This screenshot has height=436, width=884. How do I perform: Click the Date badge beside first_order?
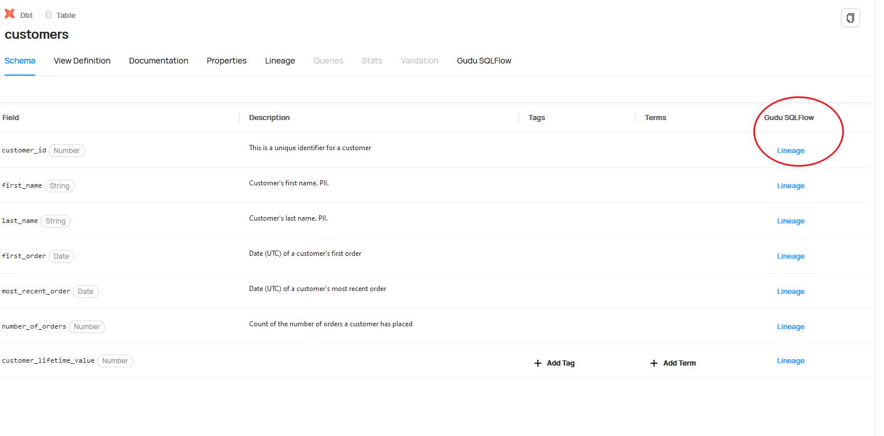(x=61, y=256)
